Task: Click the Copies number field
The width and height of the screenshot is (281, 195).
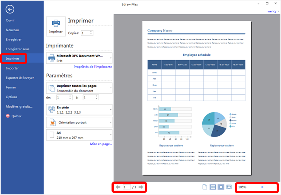Action: [x=84, y=33]
